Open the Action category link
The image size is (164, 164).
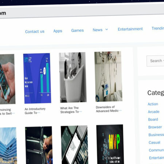153,104
